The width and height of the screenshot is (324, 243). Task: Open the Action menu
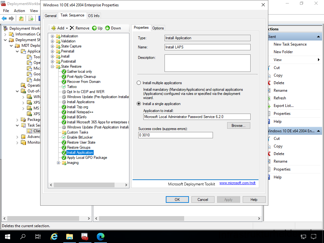tap(19, 11)
